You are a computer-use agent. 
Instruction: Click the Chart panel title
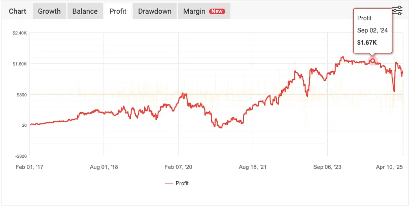[18, 11]
